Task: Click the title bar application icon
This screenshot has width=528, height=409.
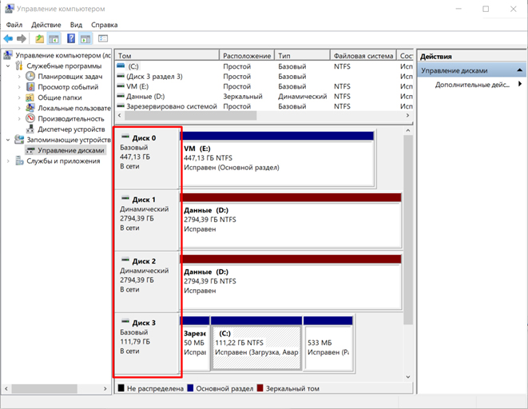Action: tap(10, 9)
